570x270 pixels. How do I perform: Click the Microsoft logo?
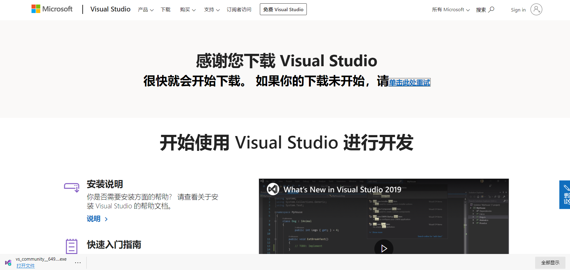coord(52,9)
